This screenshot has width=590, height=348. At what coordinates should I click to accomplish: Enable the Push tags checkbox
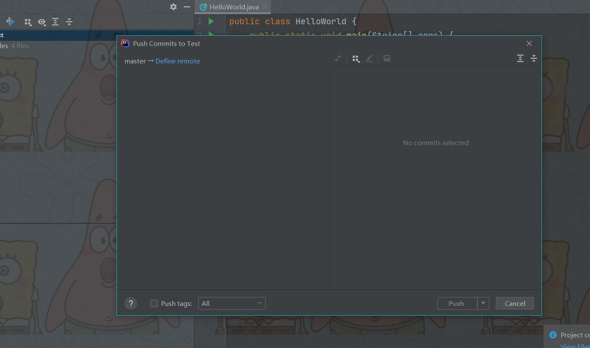coord(154,303)
